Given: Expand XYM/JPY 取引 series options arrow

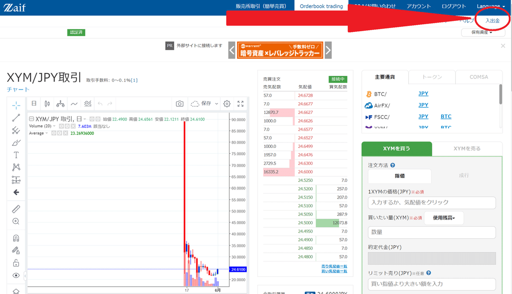Looking at the screenshot, I should (85, 119).
